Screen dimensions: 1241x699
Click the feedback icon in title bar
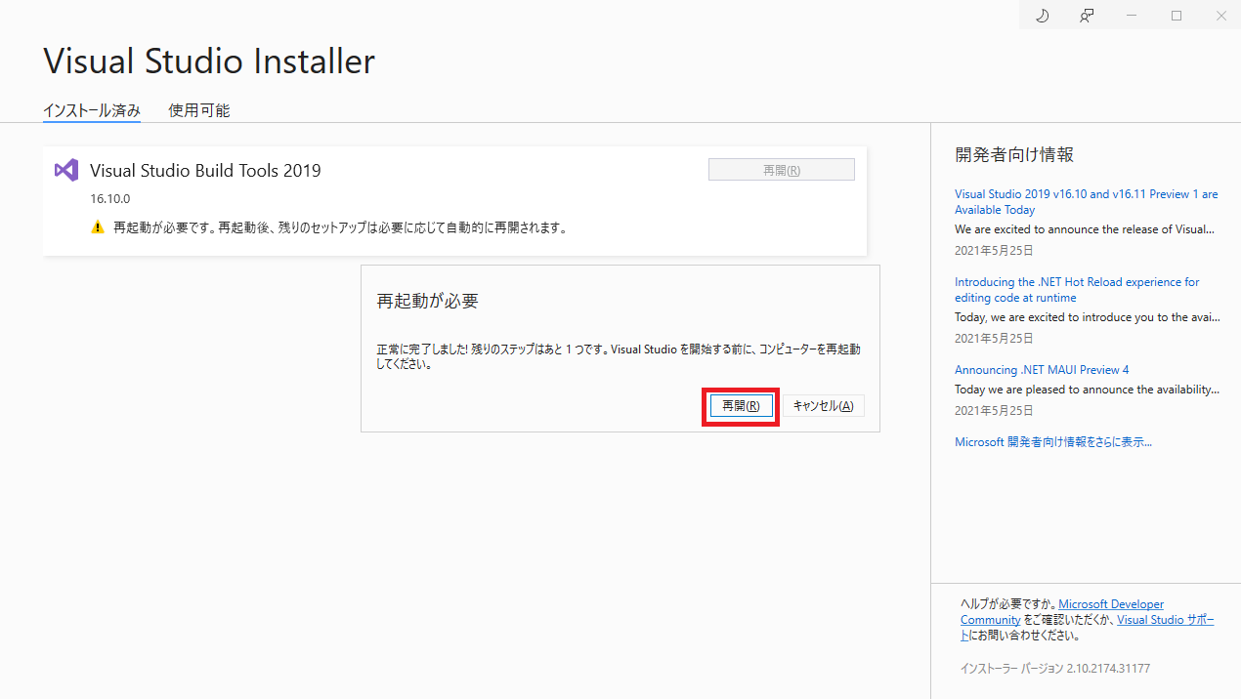point(1087,16)
